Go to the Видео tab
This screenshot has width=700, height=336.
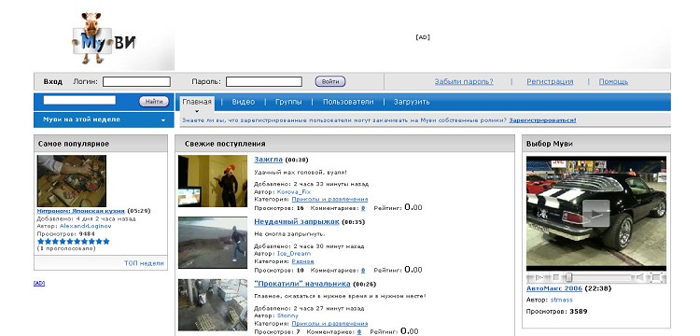[244, 102]
